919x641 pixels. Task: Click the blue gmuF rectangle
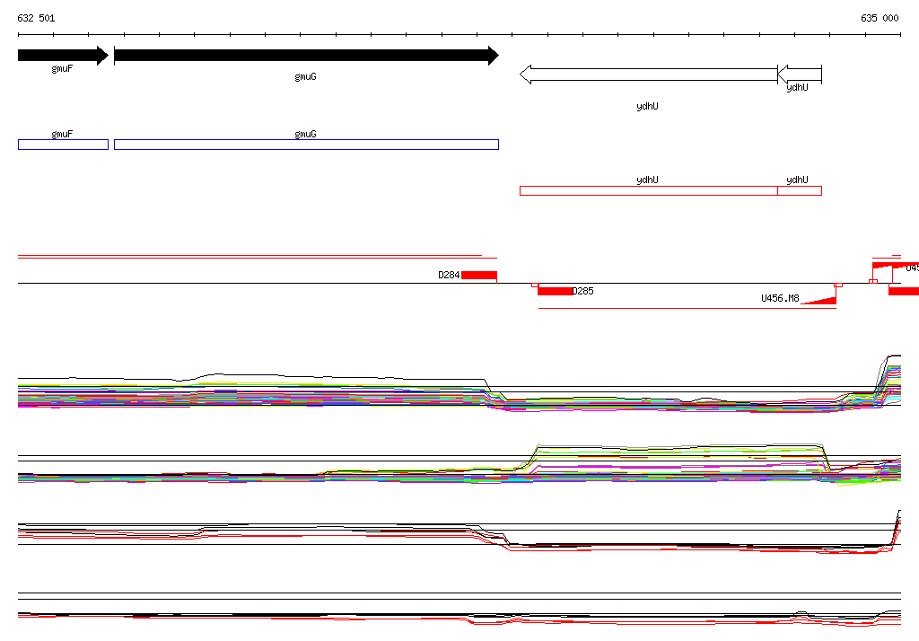[64, 145]
